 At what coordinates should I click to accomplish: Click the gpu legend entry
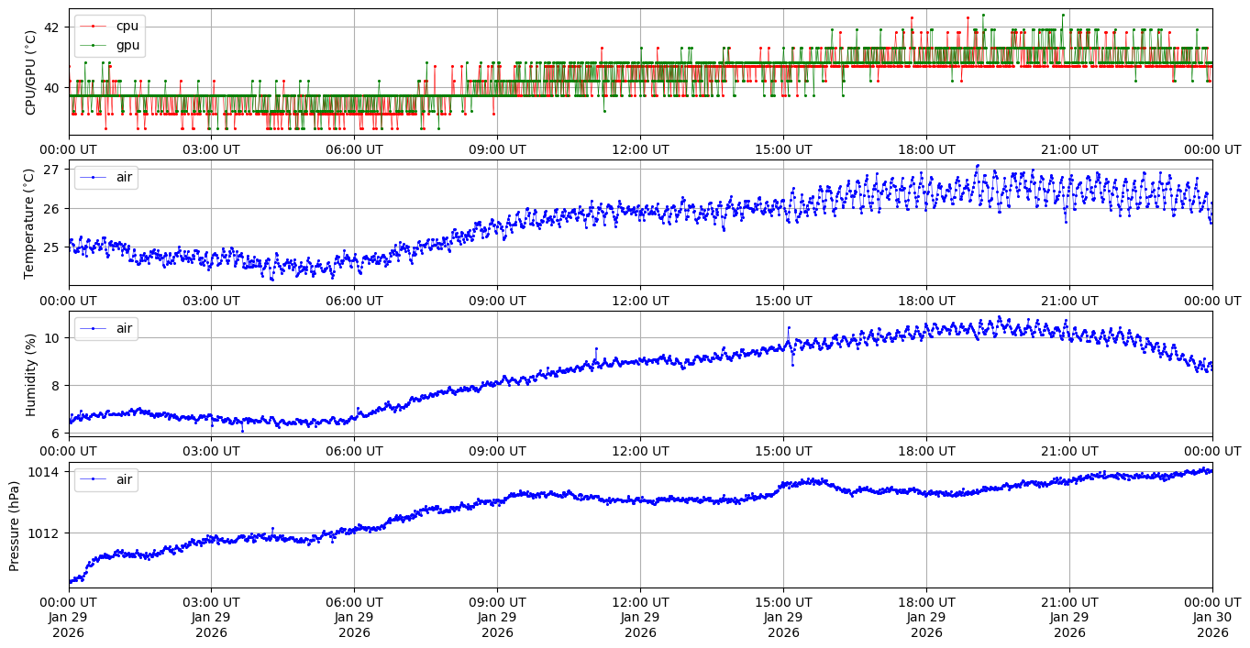click(127, 44)
